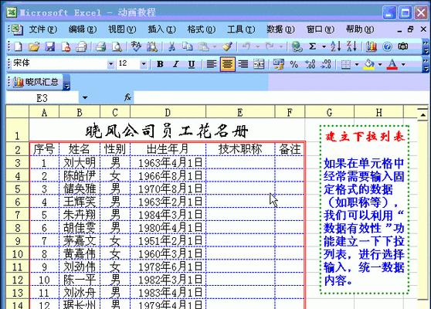Click the AutoSum sigma icon
Screen dimensions: 431x309
(x=312, y=46)
